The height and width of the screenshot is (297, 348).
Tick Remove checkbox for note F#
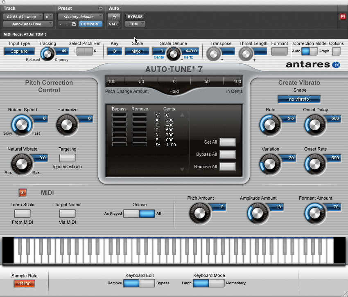coord(140,144)
